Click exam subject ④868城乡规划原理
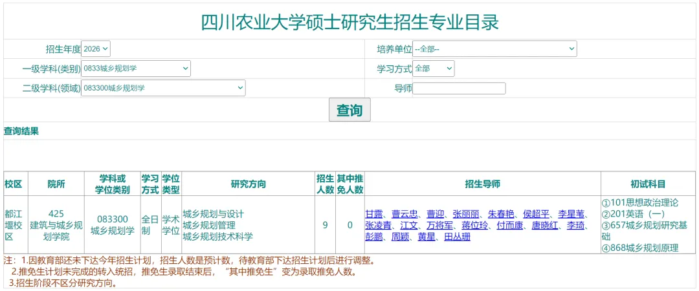The image size is (699, 291). click(640, 248)
